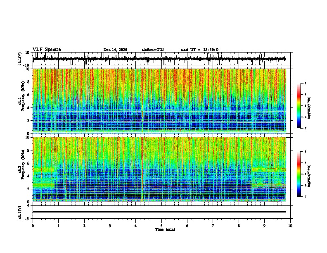The height and width of the screenshot is (253, 327).
Task: Click time-axis tick label "9" at the bottom
Action: coord(264,226)
